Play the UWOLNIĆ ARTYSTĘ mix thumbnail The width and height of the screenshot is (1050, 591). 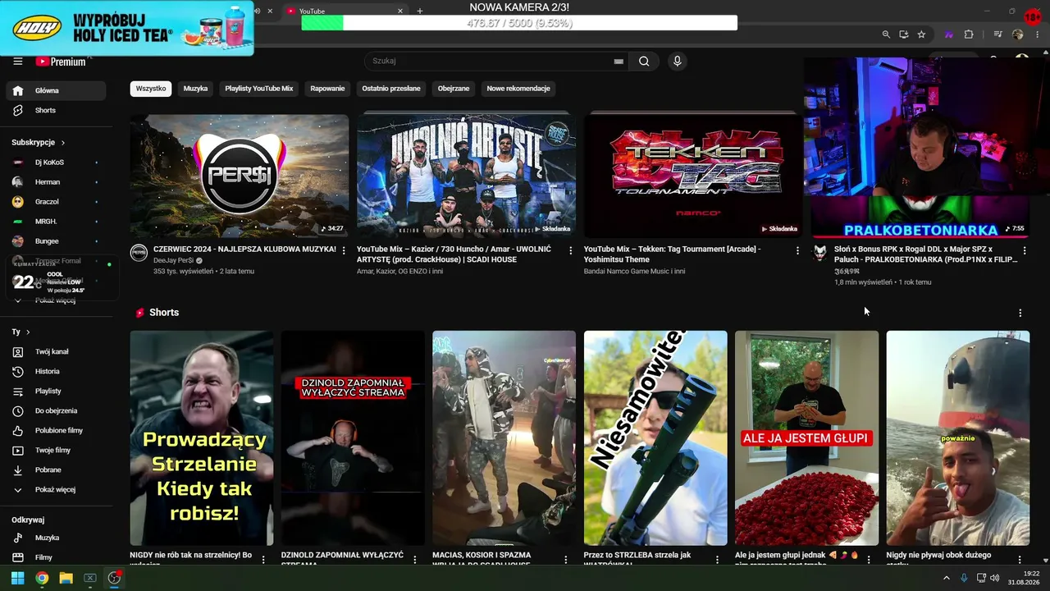[466, 176]
